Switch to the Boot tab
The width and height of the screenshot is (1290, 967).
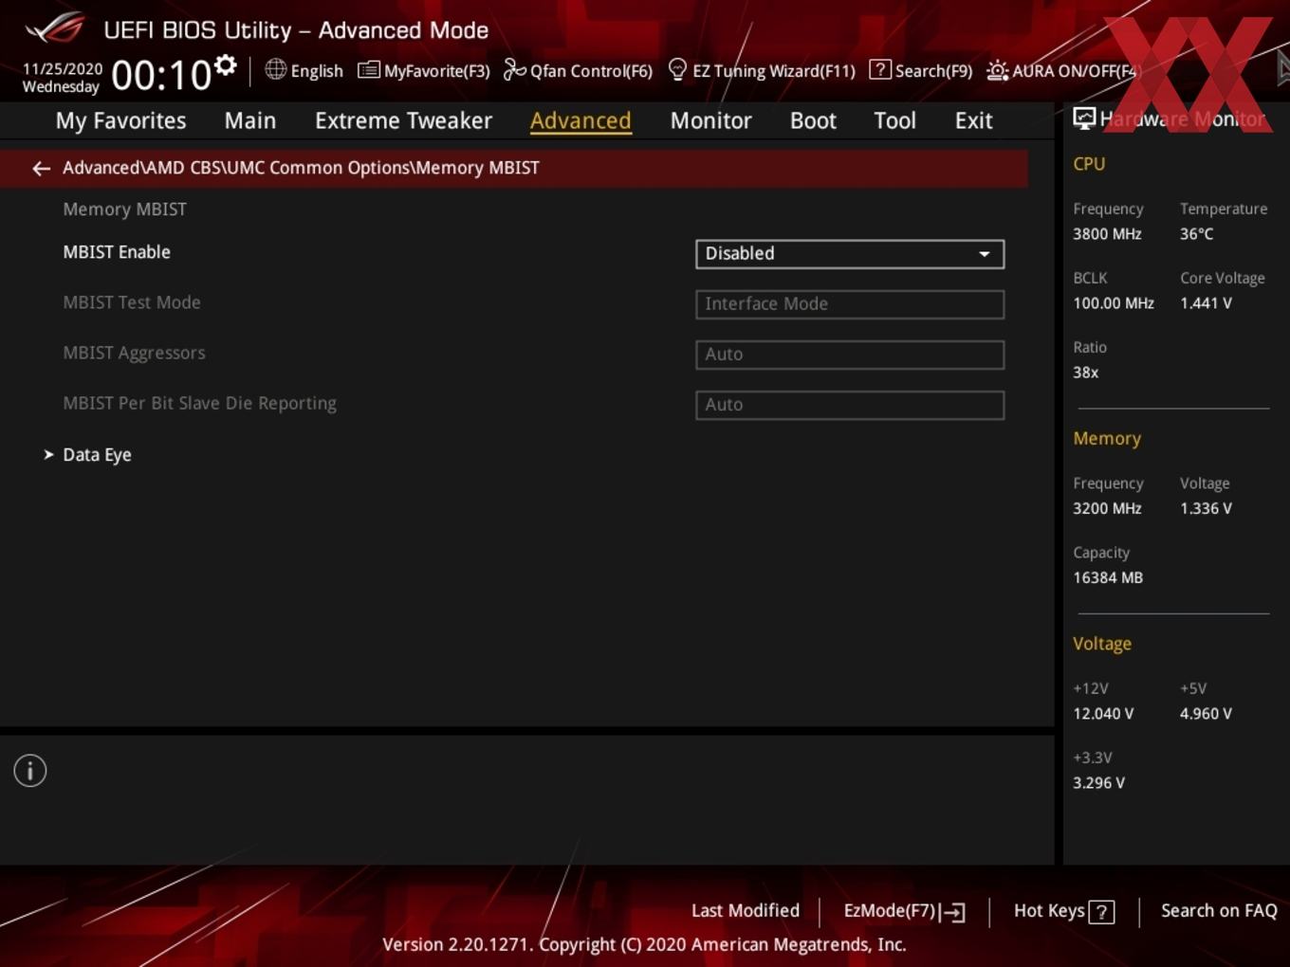pos(813,120)
